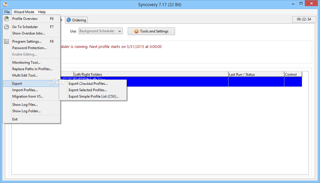Select Profile Overview menu entry
Viewport: 320px width, 183px height.
[32, 19]
